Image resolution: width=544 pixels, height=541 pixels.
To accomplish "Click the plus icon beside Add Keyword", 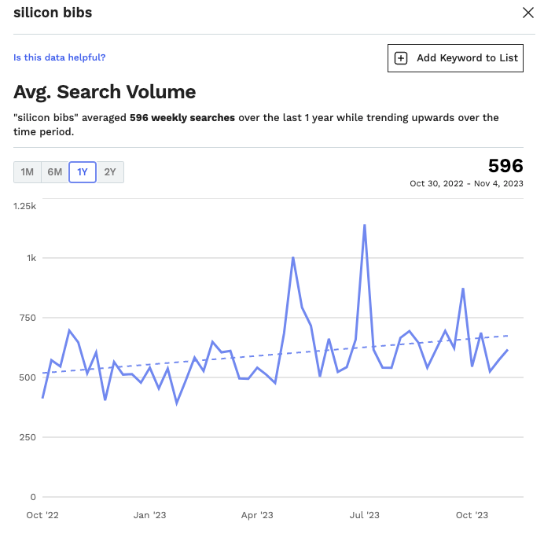I will (401, 58).
